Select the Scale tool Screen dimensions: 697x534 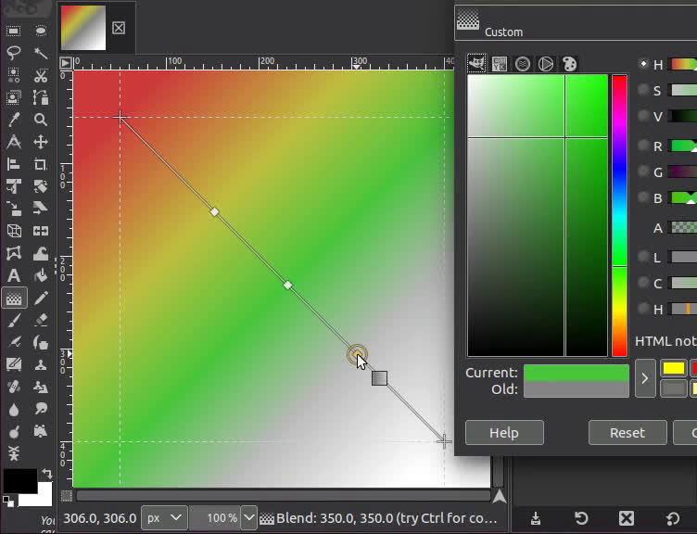[13, 209]
